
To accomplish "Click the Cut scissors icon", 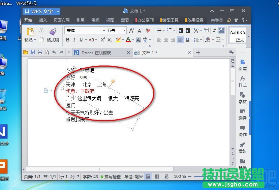I will tap(41, 30).
